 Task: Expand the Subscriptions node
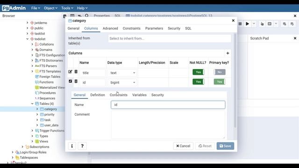coord(22,147)
